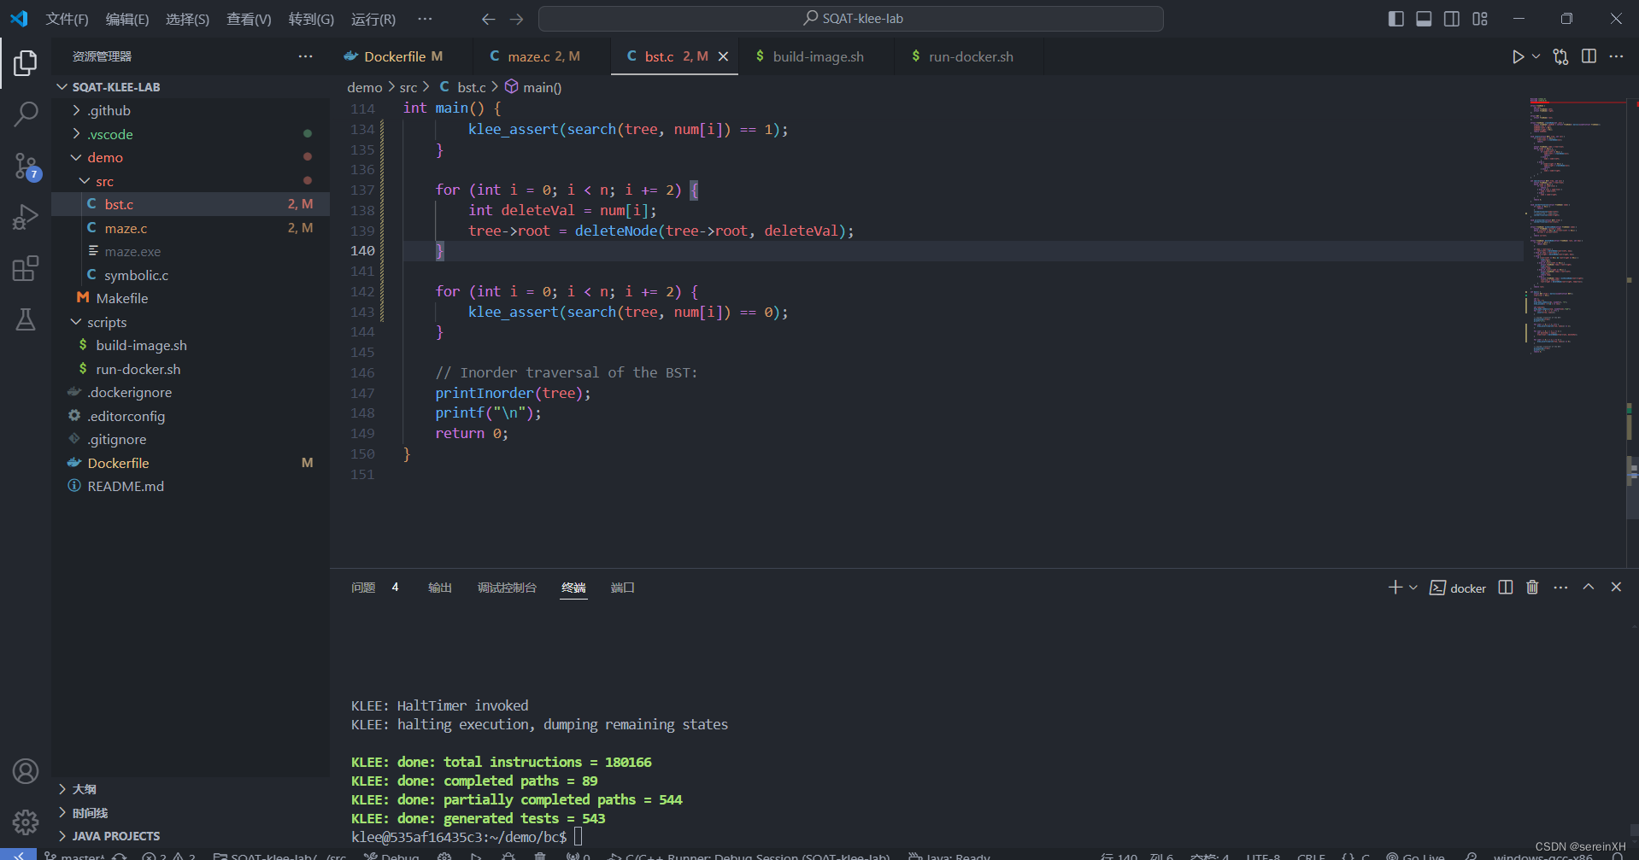Screen dimensions: 1639x860
Task: Open the 选择(S) menu
Action: [x=187, y=19]
